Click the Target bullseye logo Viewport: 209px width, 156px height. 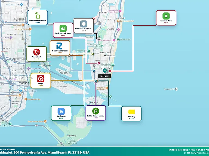41,79
